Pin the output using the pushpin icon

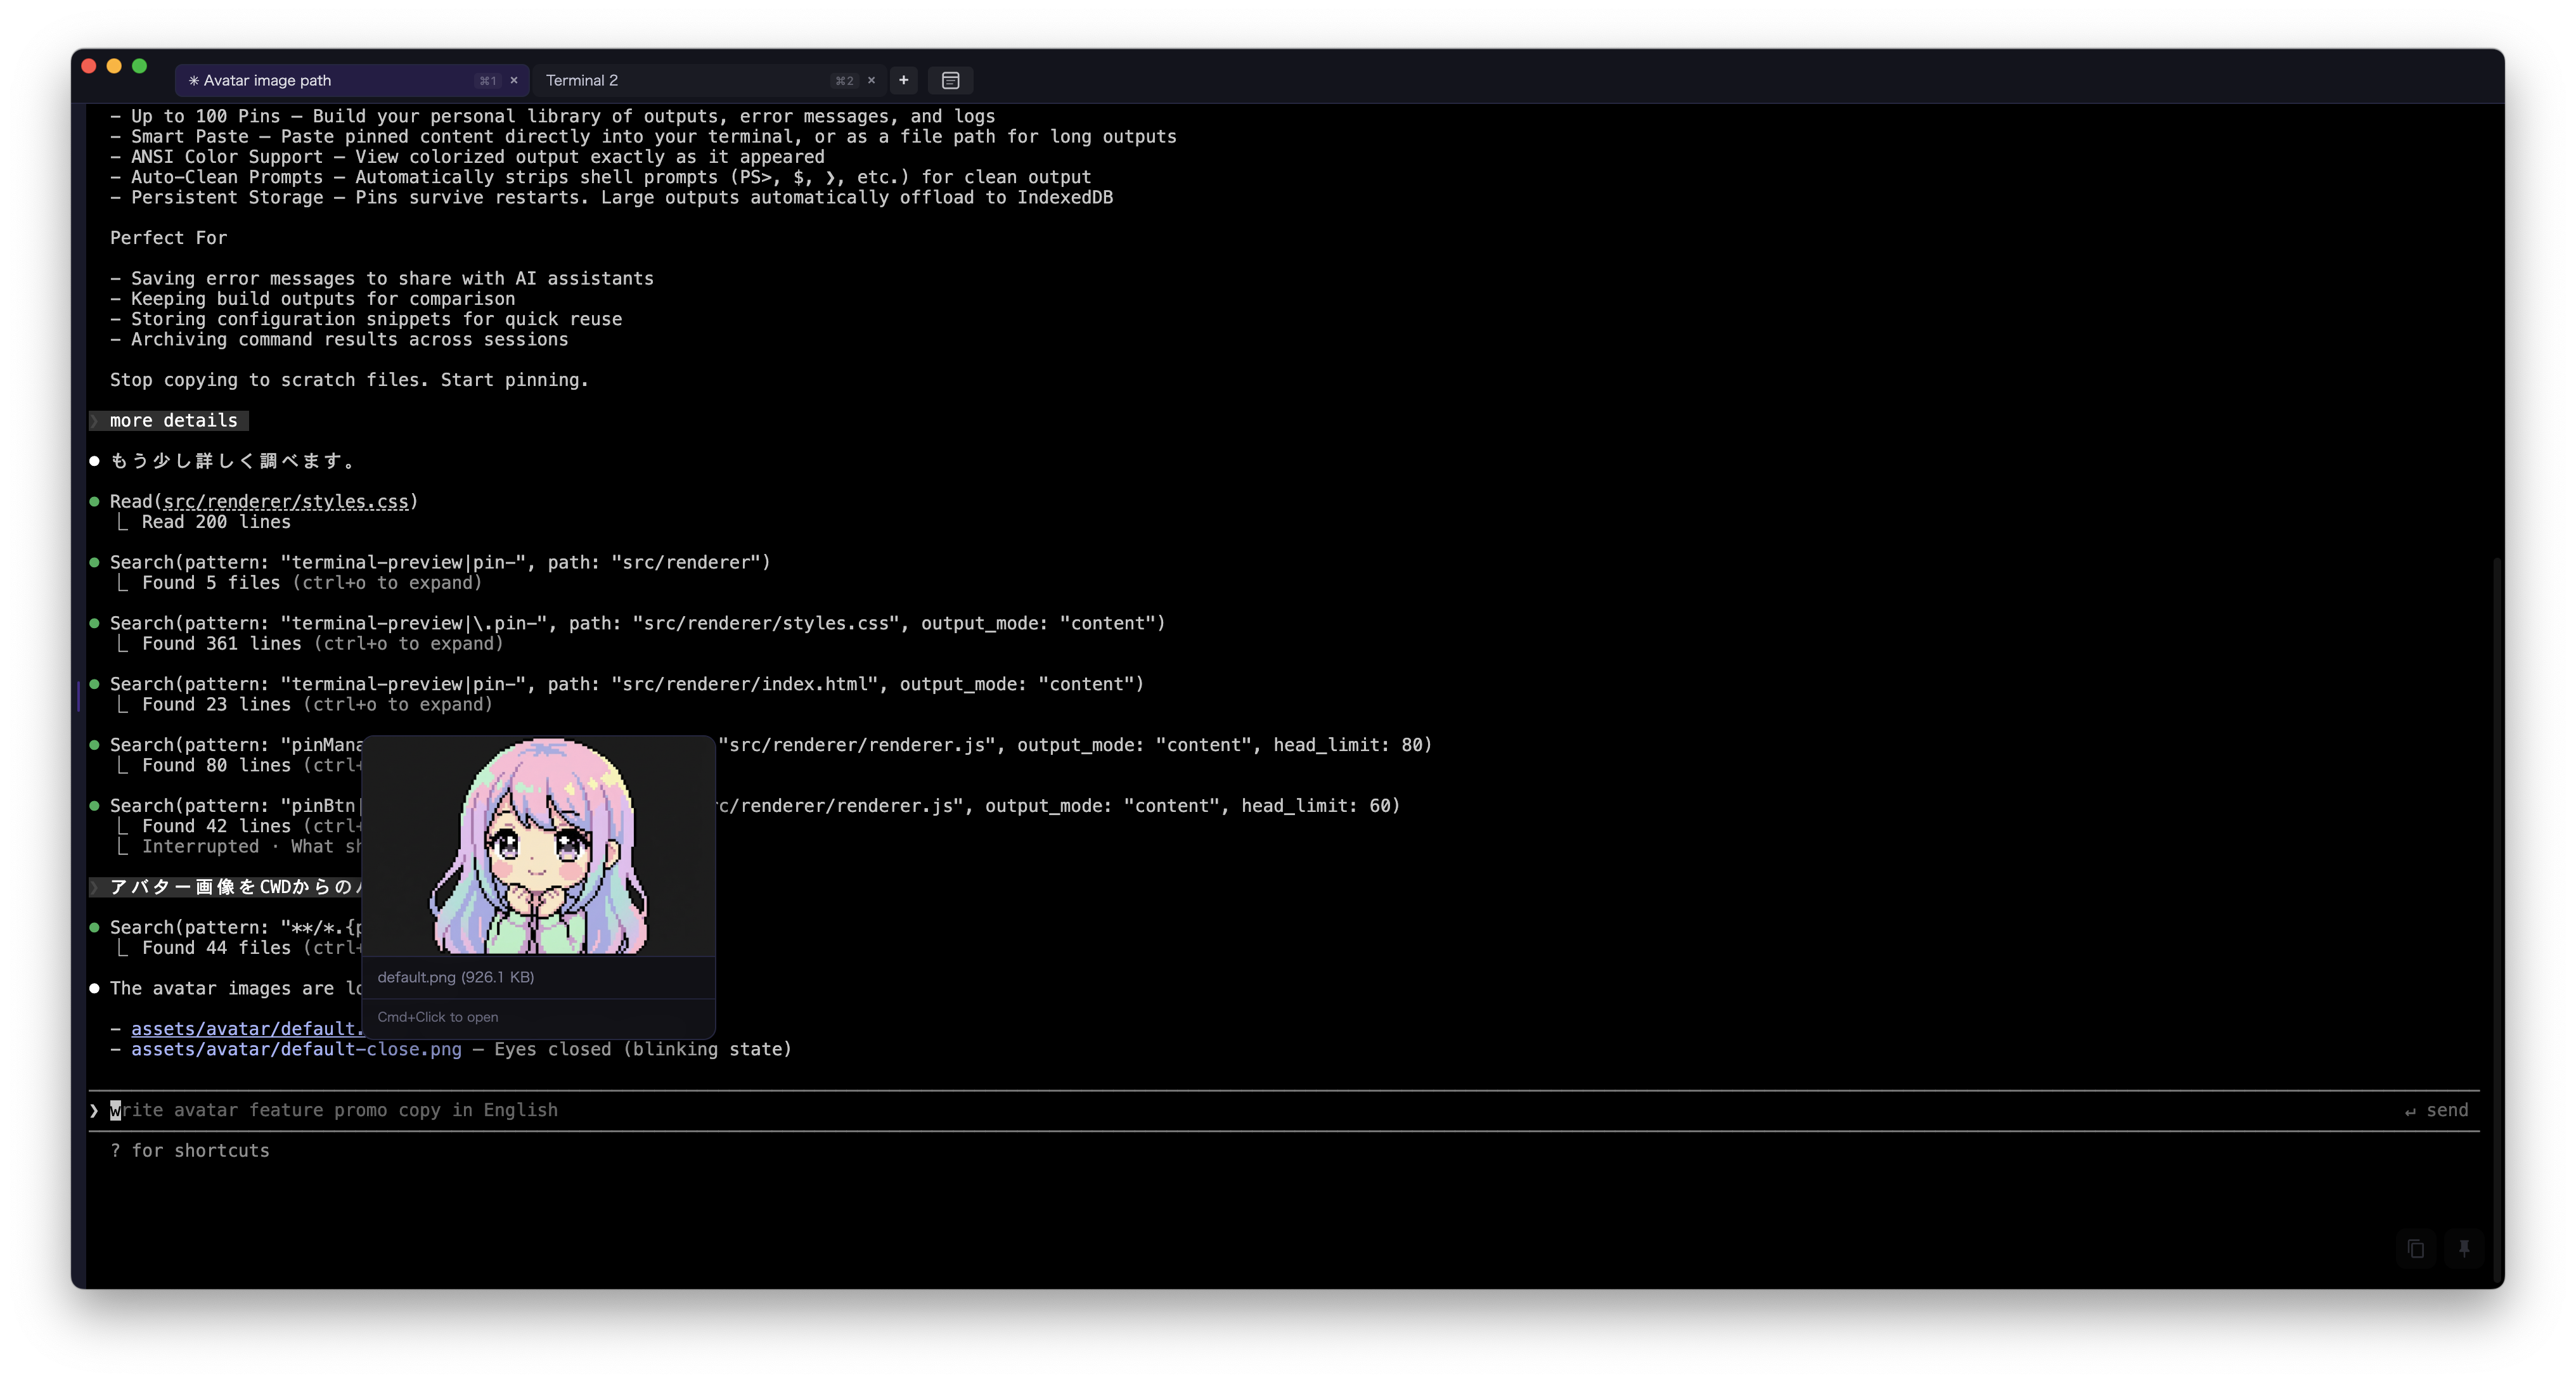tap(2464, 1249)
